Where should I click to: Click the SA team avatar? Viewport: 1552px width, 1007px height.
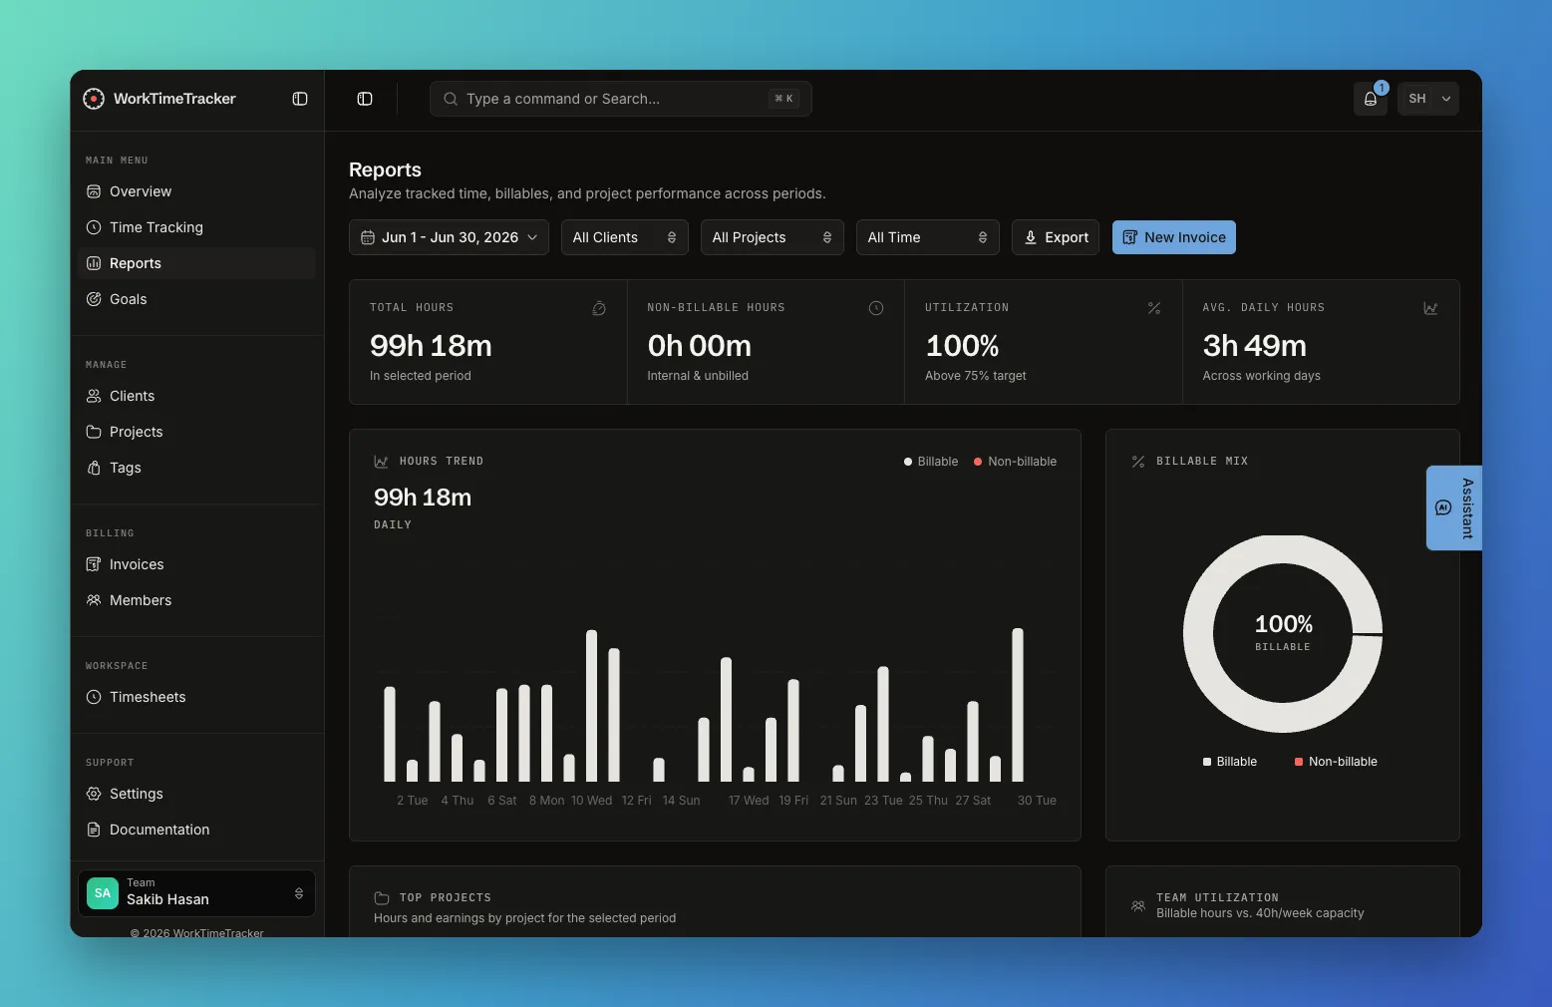[x=103, y=893]
